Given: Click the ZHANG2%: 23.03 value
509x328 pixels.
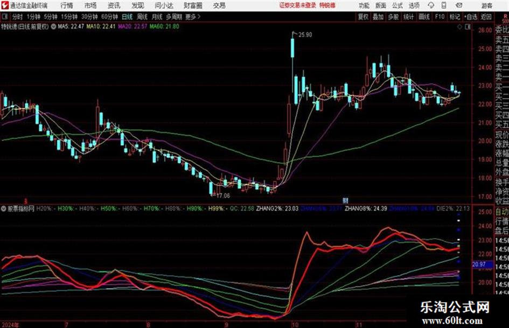Looking at the screenshot, I should click(x=277, y=208).
